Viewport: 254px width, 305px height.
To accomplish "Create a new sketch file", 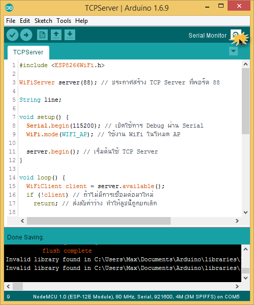I will point(42,35).
